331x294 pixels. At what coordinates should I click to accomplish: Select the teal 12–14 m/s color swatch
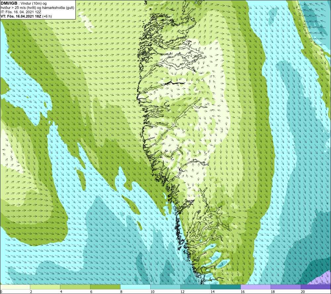click(x=196, y=287)
